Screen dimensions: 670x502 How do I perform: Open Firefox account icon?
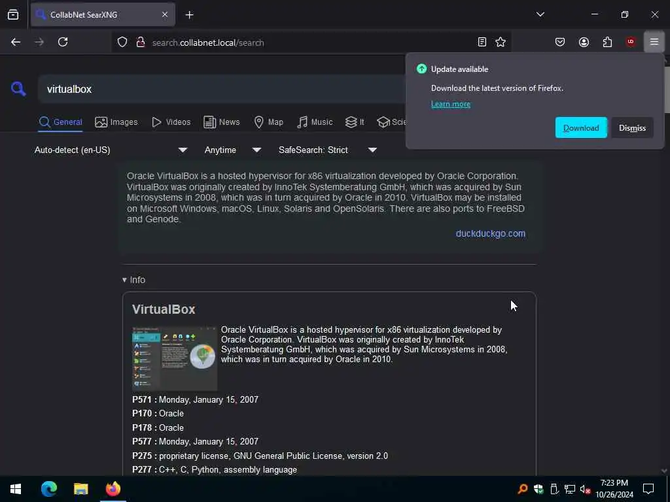point(584,42)
